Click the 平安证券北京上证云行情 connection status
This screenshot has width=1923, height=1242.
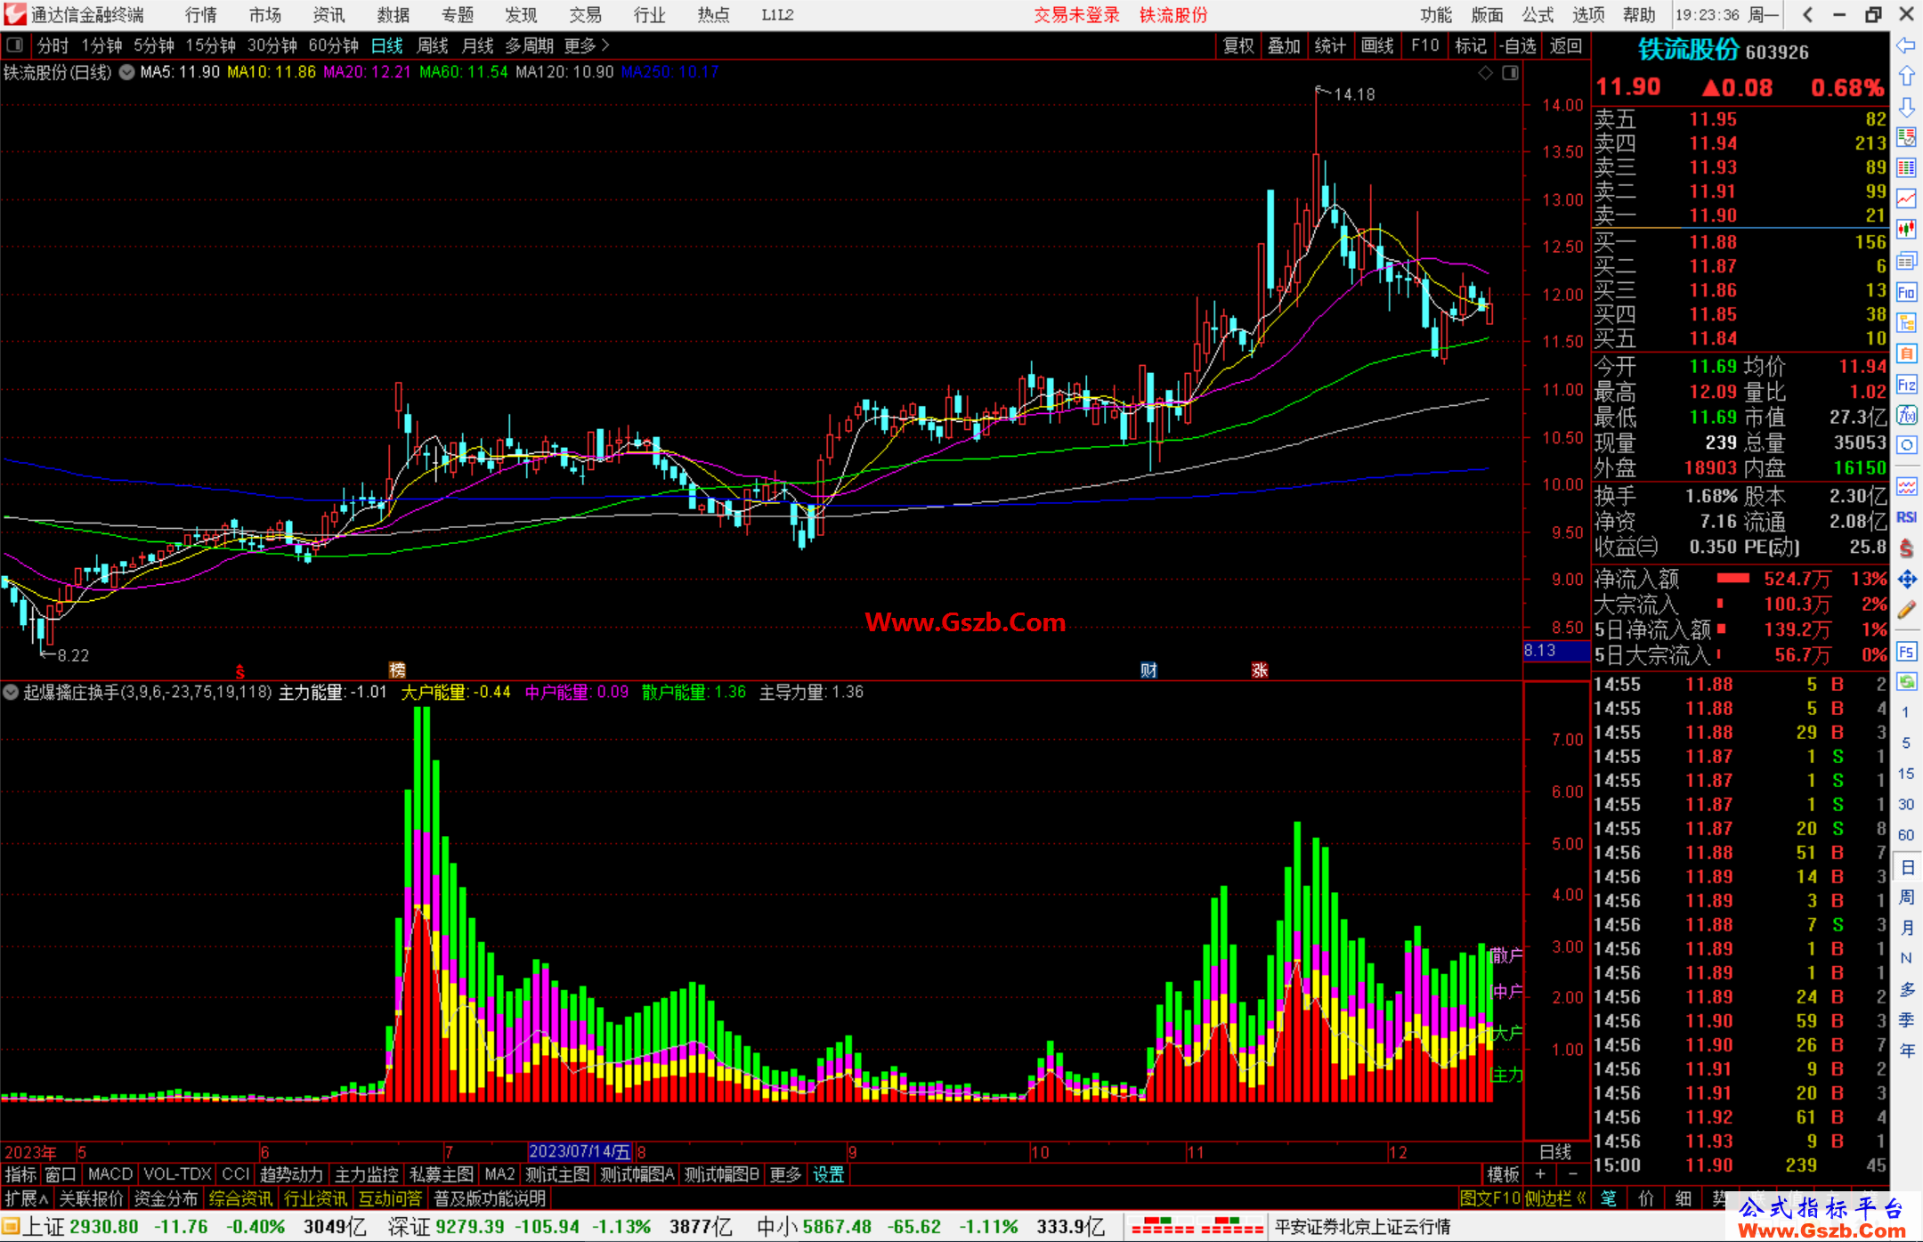point(1362,1227)
